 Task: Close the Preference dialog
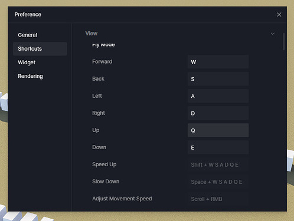click(279, 15)
